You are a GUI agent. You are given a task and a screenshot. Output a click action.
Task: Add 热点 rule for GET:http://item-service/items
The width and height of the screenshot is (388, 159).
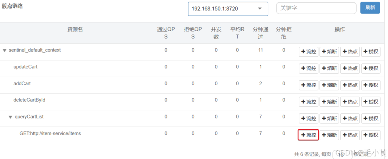coord(350,135)
